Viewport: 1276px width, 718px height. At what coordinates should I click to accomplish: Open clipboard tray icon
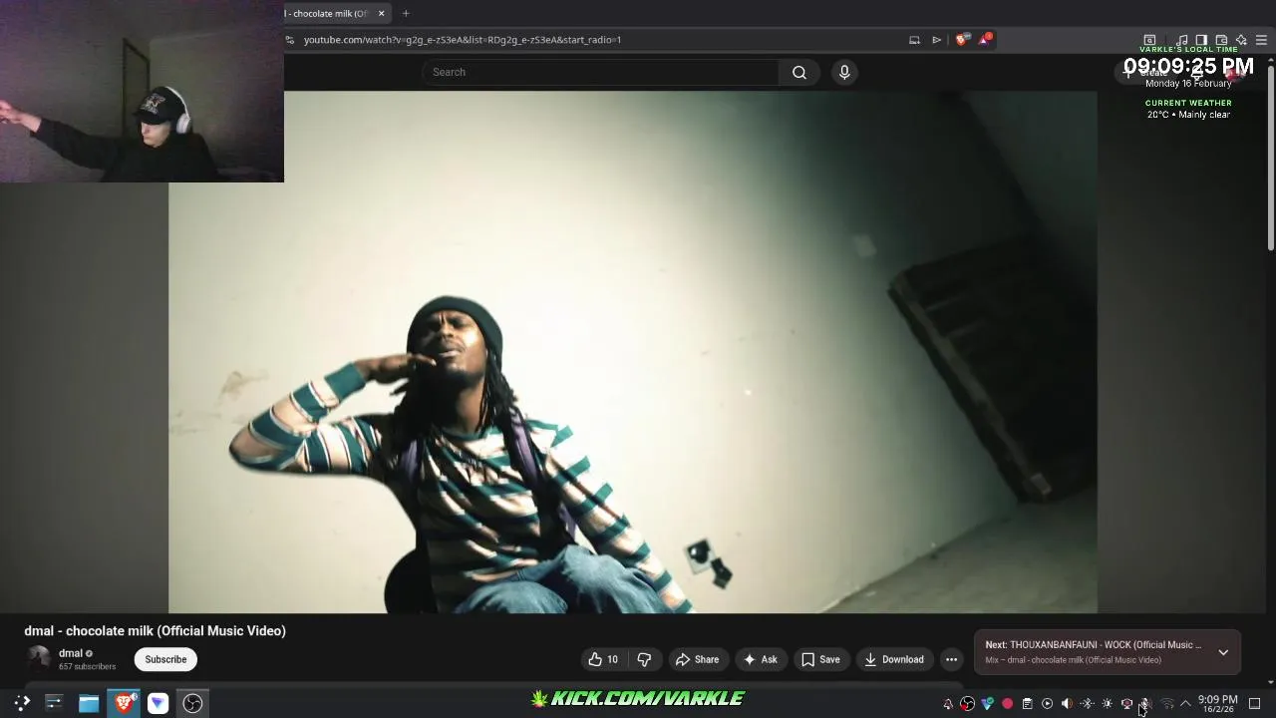pyautogui.click(x=1027, y=704)
